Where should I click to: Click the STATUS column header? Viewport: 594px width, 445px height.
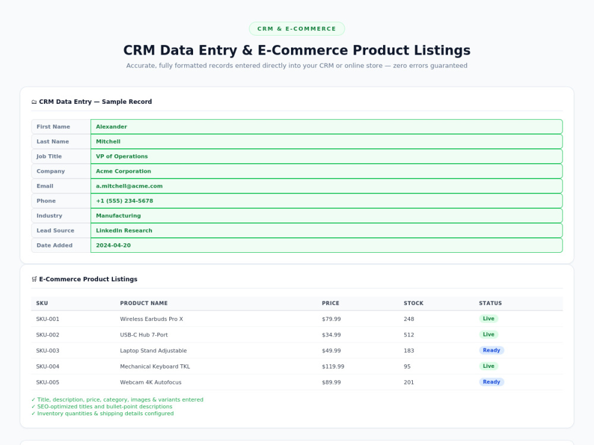coord(490,303)
